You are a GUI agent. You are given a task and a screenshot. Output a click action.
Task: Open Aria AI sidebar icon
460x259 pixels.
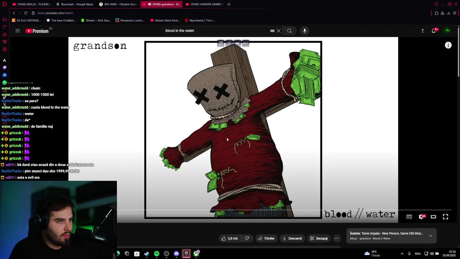click(4, 60)
